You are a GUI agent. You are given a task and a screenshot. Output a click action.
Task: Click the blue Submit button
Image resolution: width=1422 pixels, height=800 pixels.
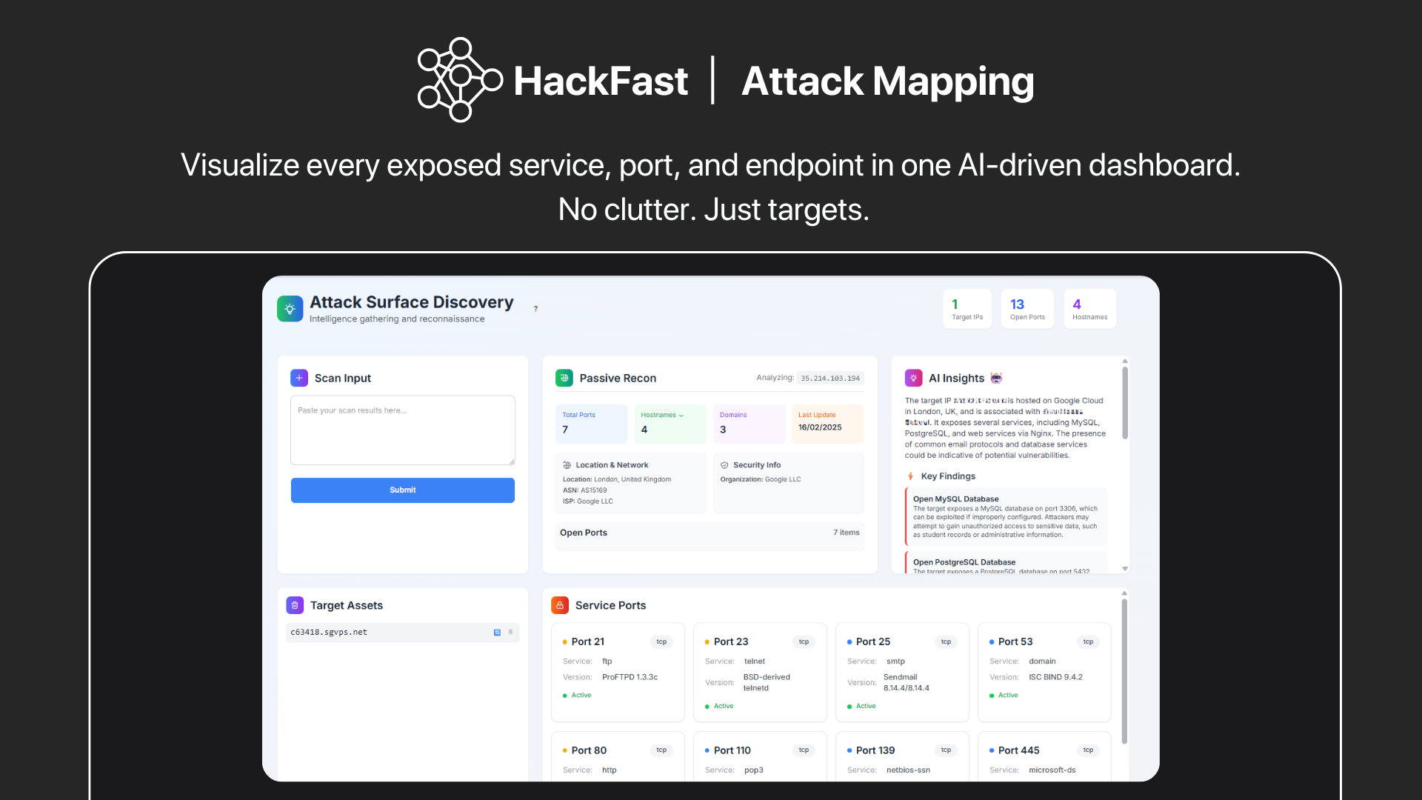pyautogui.click(x=403, y=490)
